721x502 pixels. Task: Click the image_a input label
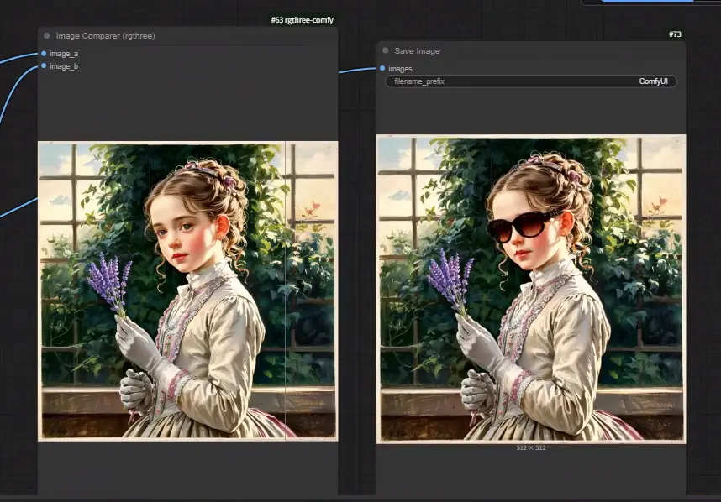[64, 54]
